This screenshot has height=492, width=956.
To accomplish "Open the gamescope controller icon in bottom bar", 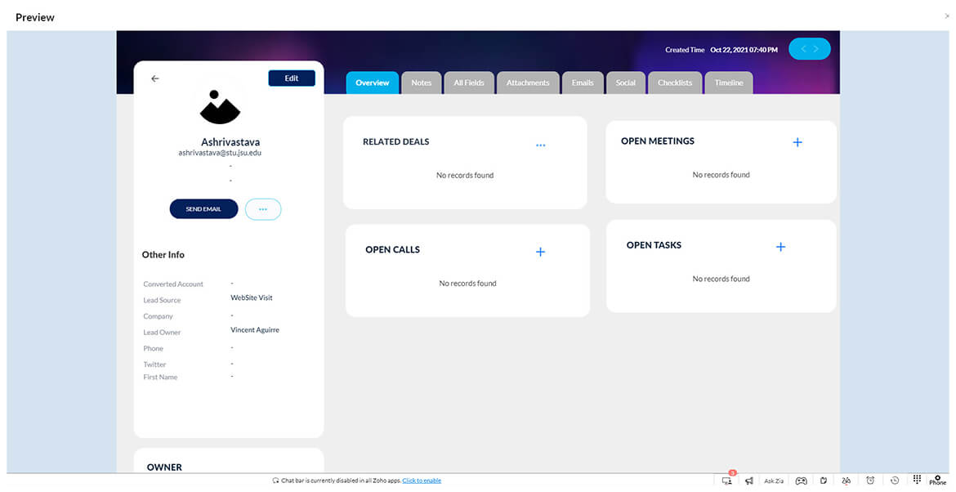I will click(802, 481).
